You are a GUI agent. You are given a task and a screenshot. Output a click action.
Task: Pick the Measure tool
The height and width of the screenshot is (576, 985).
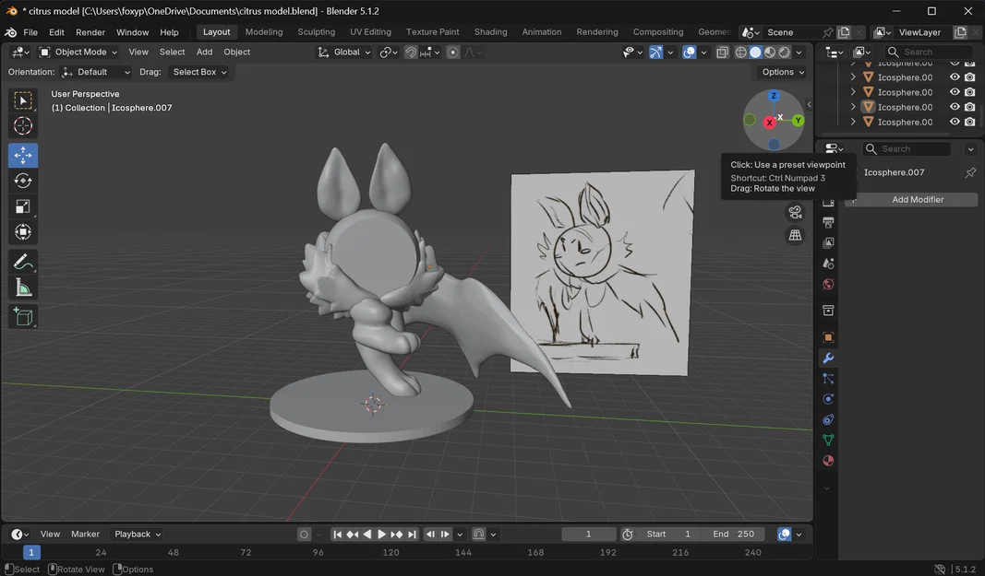(x=23, y=288)
